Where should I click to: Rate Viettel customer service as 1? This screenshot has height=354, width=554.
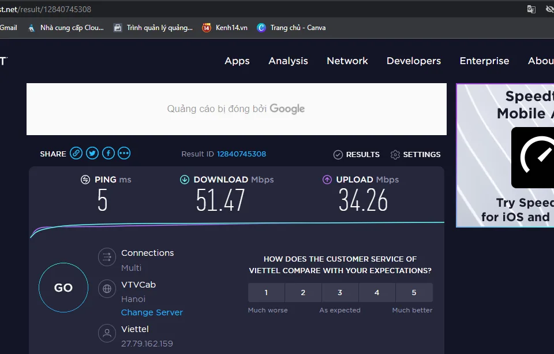[x=266, y=292]
